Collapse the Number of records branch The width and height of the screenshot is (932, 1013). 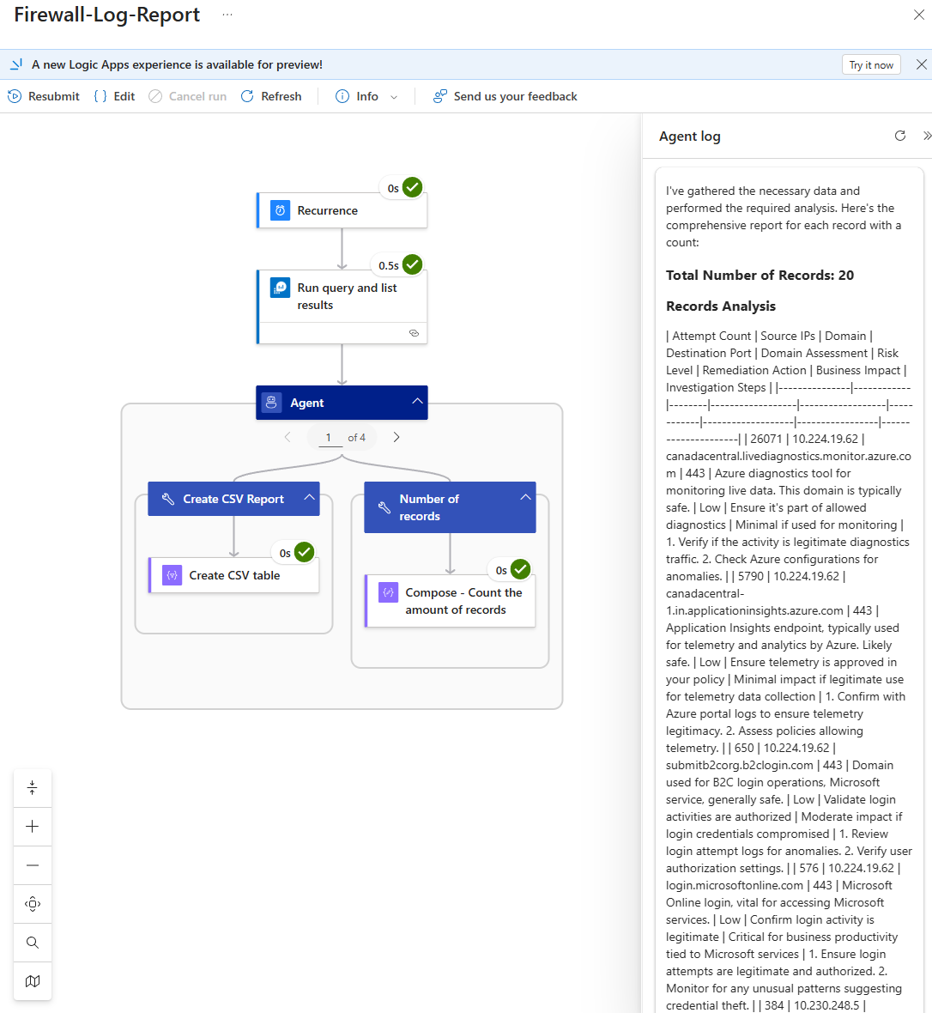[525, 498]
